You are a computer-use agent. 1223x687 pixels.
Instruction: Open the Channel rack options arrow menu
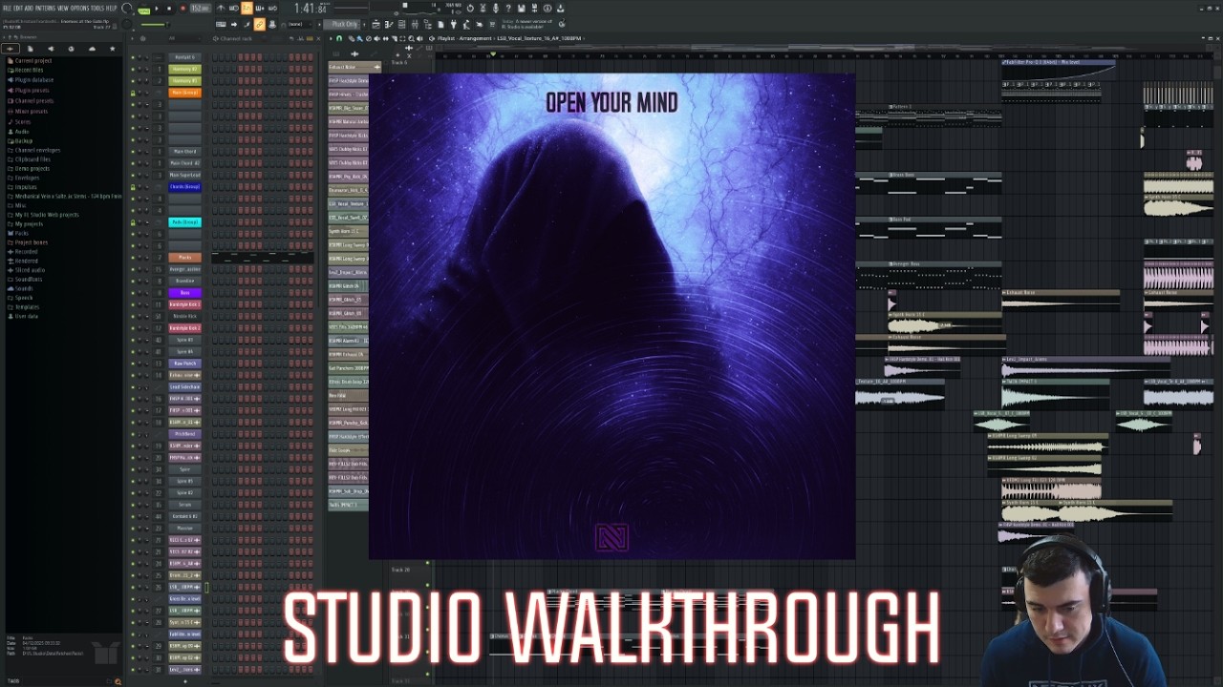click(x=131, y=38)
